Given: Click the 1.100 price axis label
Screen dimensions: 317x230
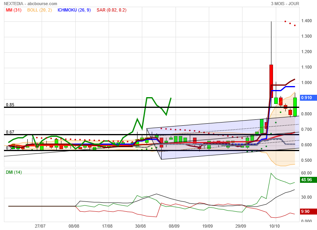Looking at the screenshot, I should (306, 67).
